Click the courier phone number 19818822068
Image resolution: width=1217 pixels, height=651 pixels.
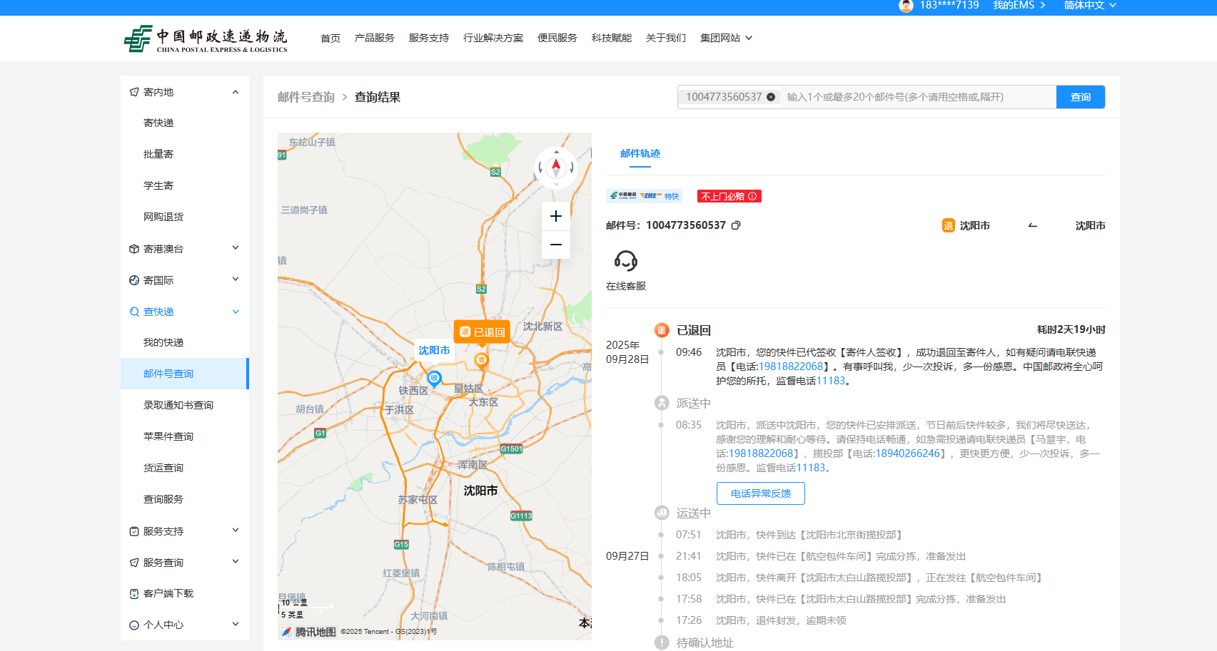790,366
